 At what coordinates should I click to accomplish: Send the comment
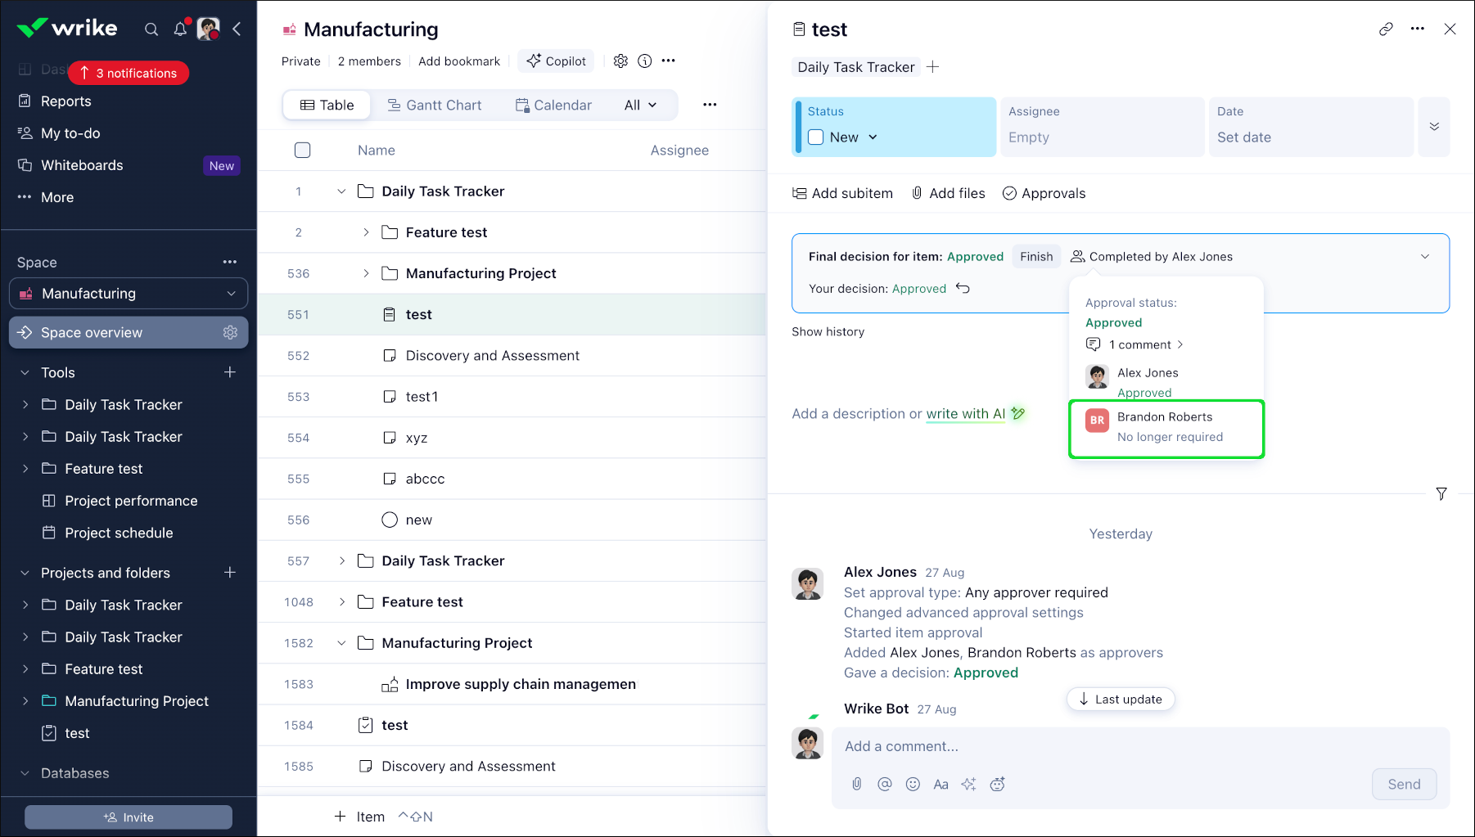pyautogui.click(x=1404, y=784)
